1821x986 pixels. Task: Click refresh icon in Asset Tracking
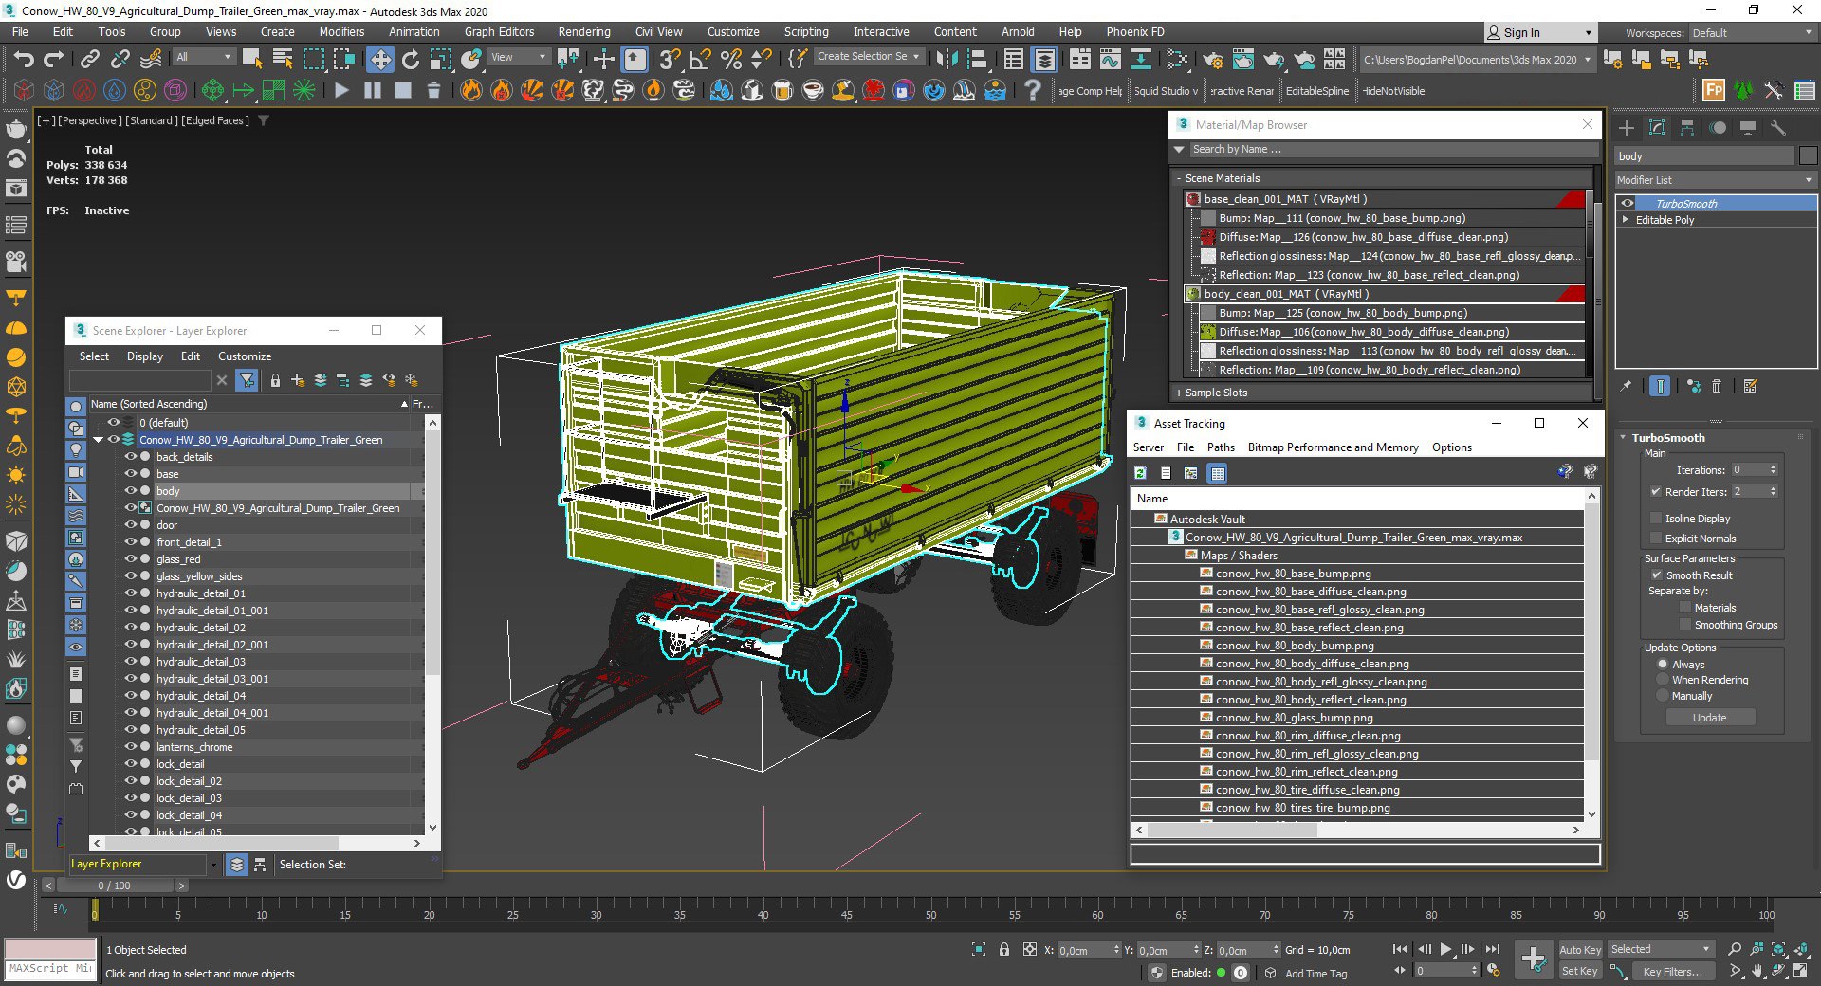(1140, 472)
